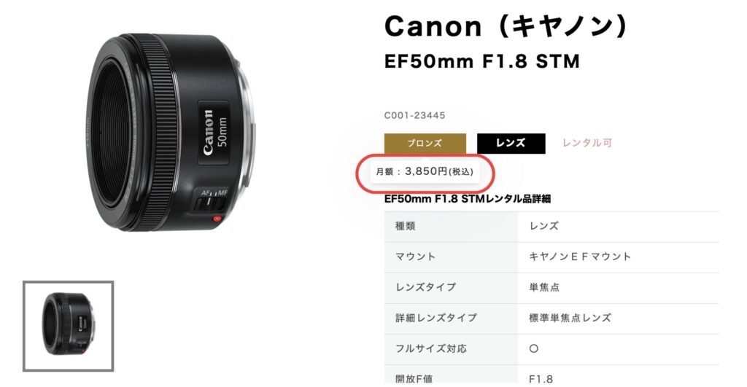Click the ブロンズ gold badge
747x387 pixels.
click(x=425, y=144)
